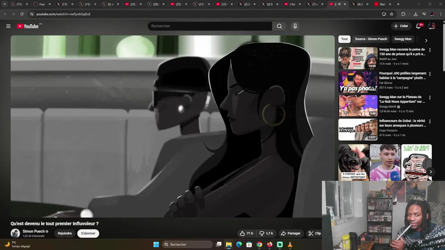Switch to the Free browser tab
The height and width of the screenshot is (250, 445).
point(42,4)
